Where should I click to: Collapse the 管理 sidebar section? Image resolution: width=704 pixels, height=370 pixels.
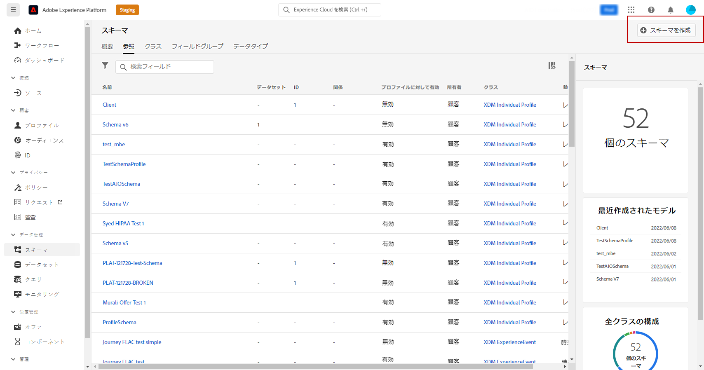click(13, 359)
